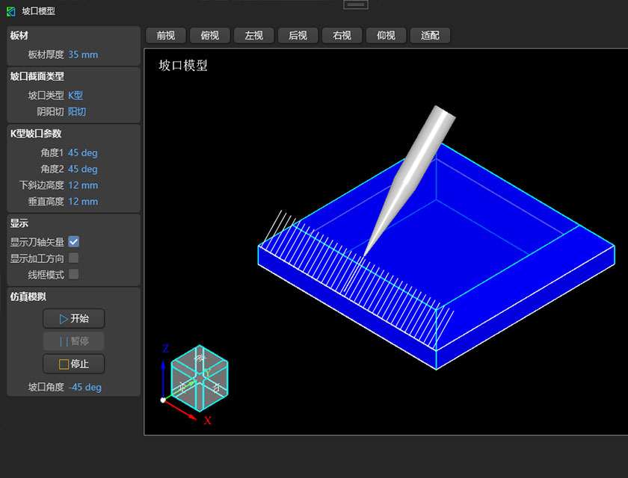
Task: Switch to 俯视 top view
Action: pos(209,36)
